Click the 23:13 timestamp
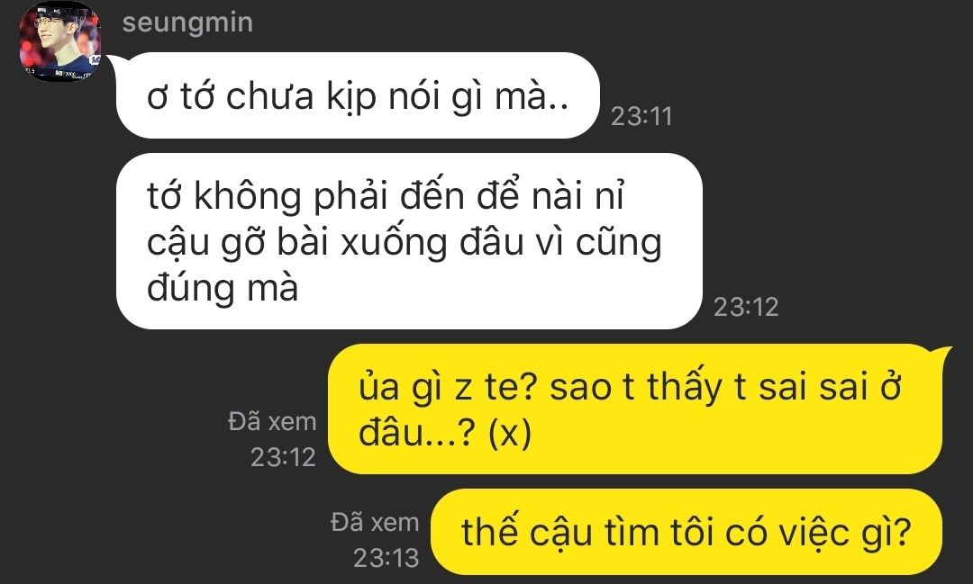Viewport: 973px width, 584px height. (386, 558)
